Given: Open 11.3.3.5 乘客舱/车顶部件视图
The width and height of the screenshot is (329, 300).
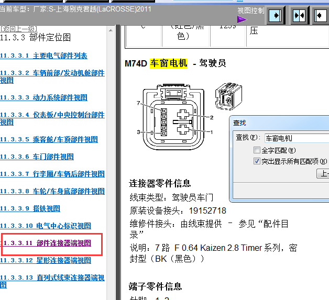Looking at the screenshot, I should click(x=49, y=139).
